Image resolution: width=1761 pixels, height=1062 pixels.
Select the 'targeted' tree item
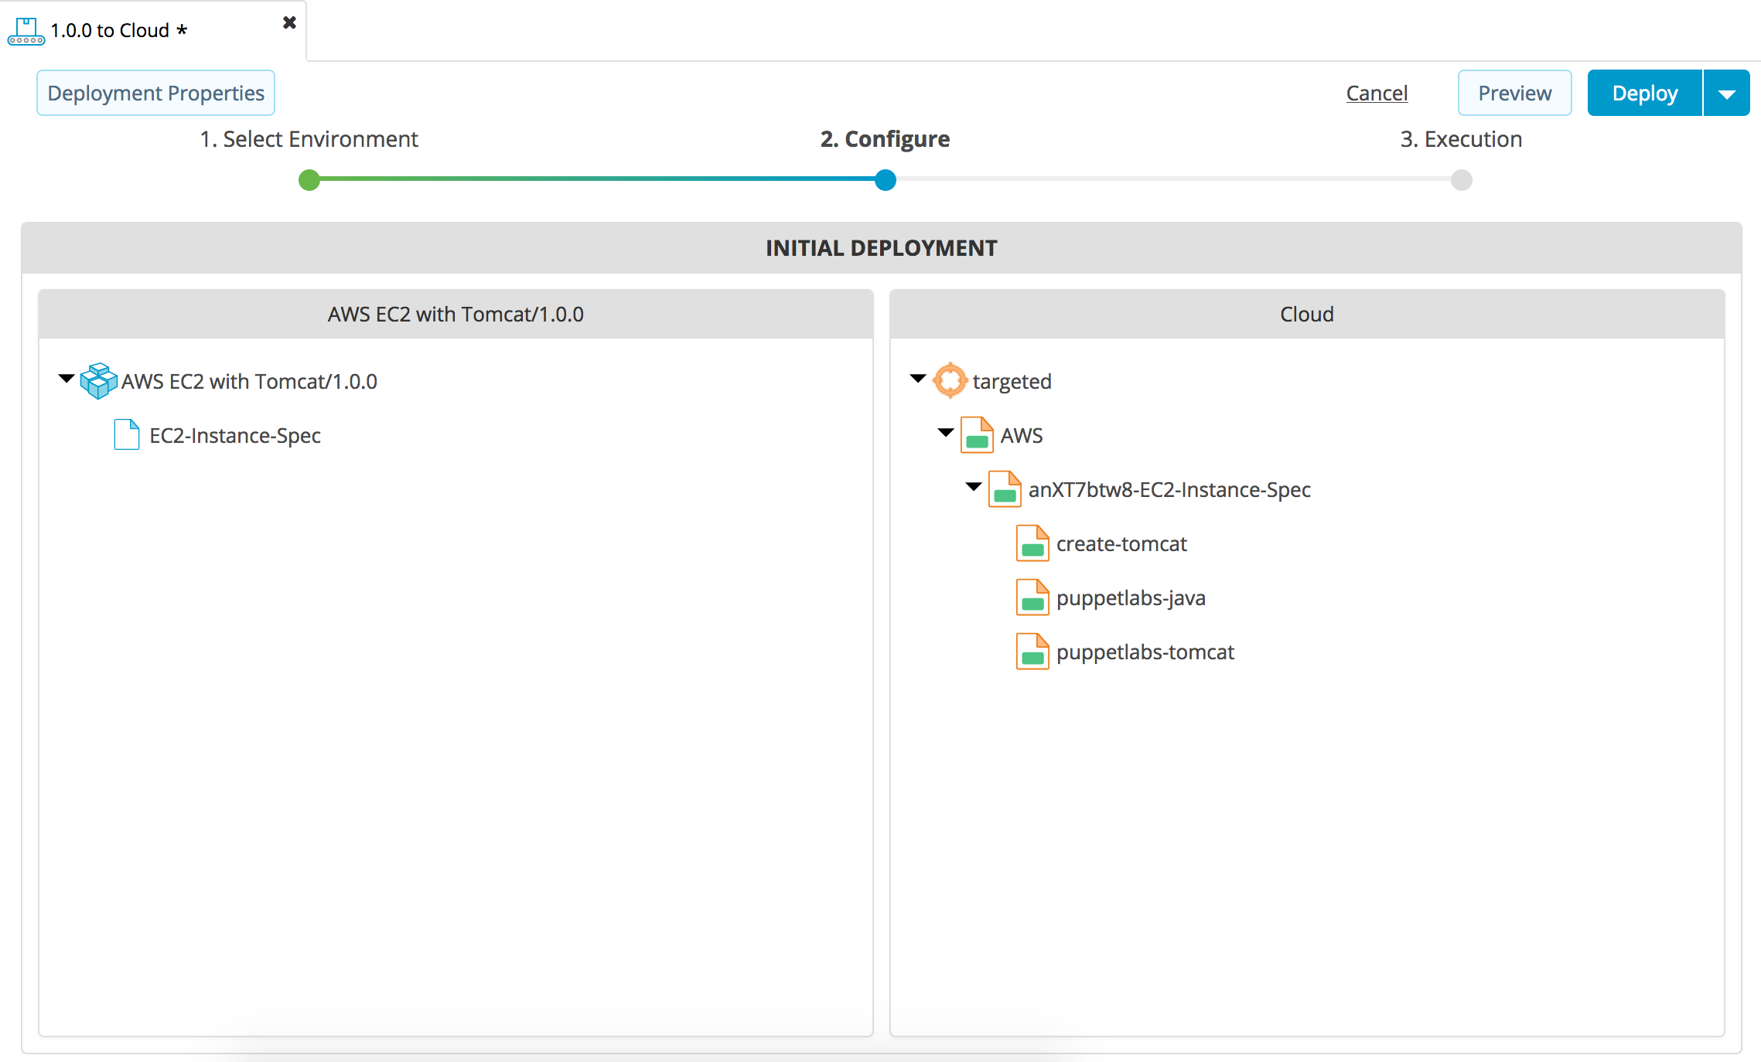(x=1012, y=382)
